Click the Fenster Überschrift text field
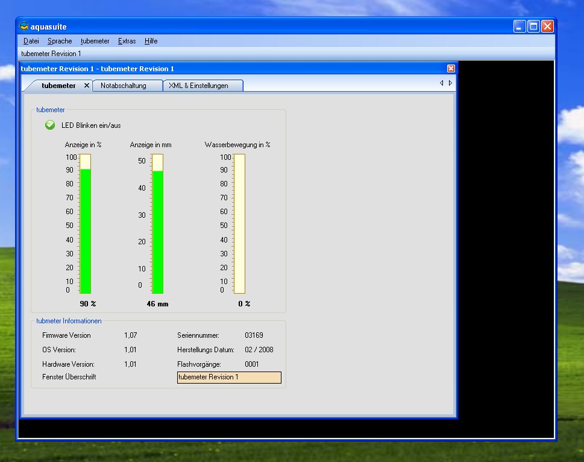The height and width of the screenshot is (462, 584). tap(229, 378)
